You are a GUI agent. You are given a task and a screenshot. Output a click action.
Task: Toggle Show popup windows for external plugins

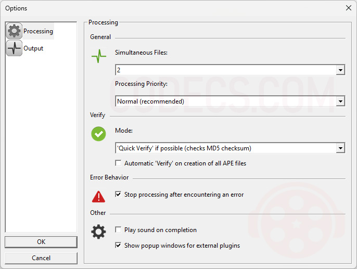(x=118, y=246)
